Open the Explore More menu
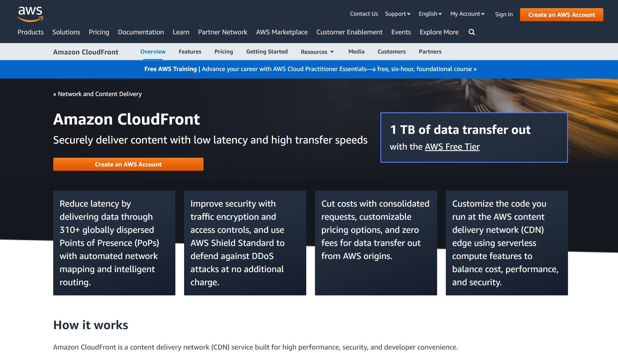Viewport: 618px width, 353px height. coord(439,32)
